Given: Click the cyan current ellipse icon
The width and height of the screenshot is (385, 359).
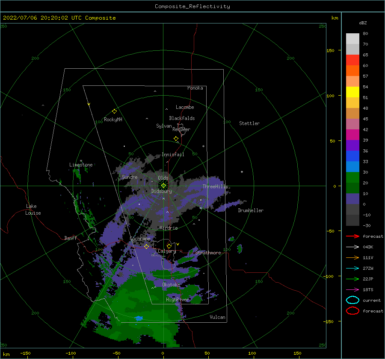Looking at the screenshot, I should click(352, 300).
